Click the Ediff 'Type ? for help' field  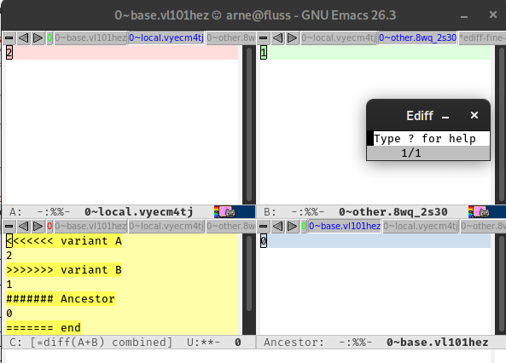point(428,139)
